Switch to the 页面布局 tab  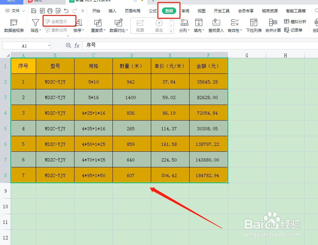[133, 11]
